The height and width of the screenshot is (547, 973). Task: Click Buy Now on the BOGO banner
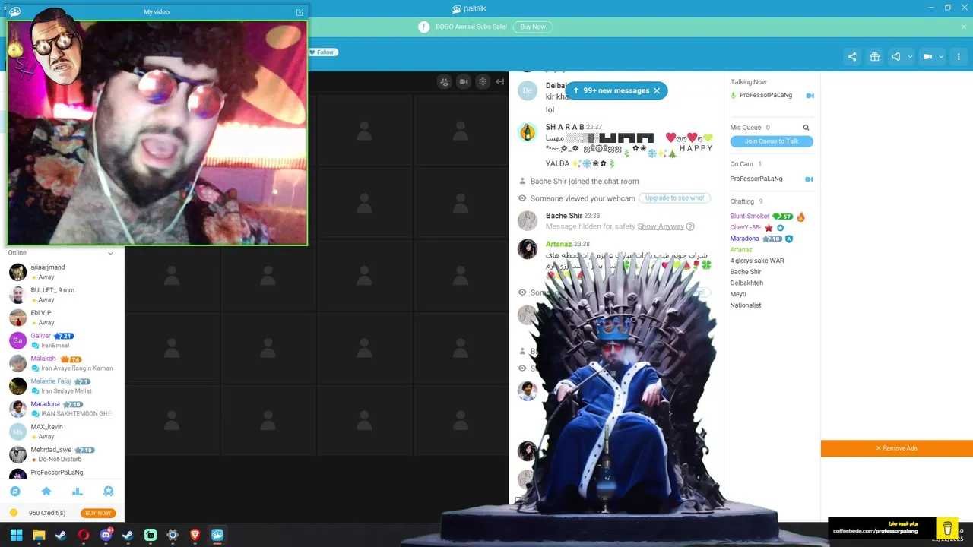pos(533,27)
